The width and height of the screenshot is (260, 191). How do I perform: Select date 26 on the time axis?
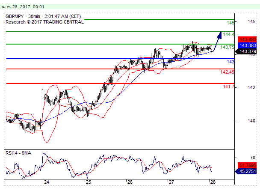(130, 182)
